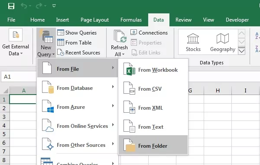Screen dimensions: 260x165
Task: Click the Redo arrow icon
Action: (x=39, y=6)
